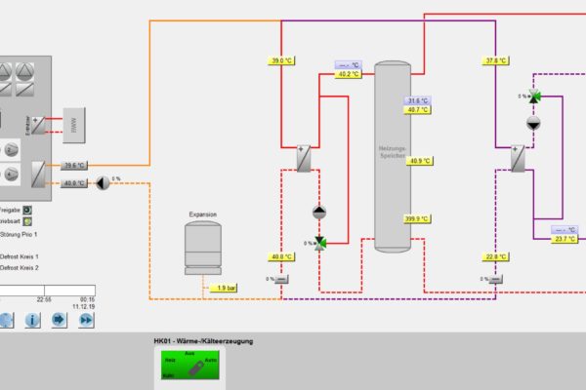Click the 11.12.19 date label
The height and width of the screenshot is (390, 586).
click(x=84, y=307)
